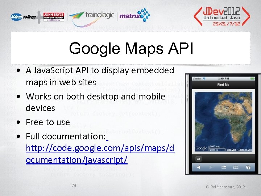The width and height of the screenshot is (261, 196).
Task: Click the hi-tech college logo
Action: (23, 17)
